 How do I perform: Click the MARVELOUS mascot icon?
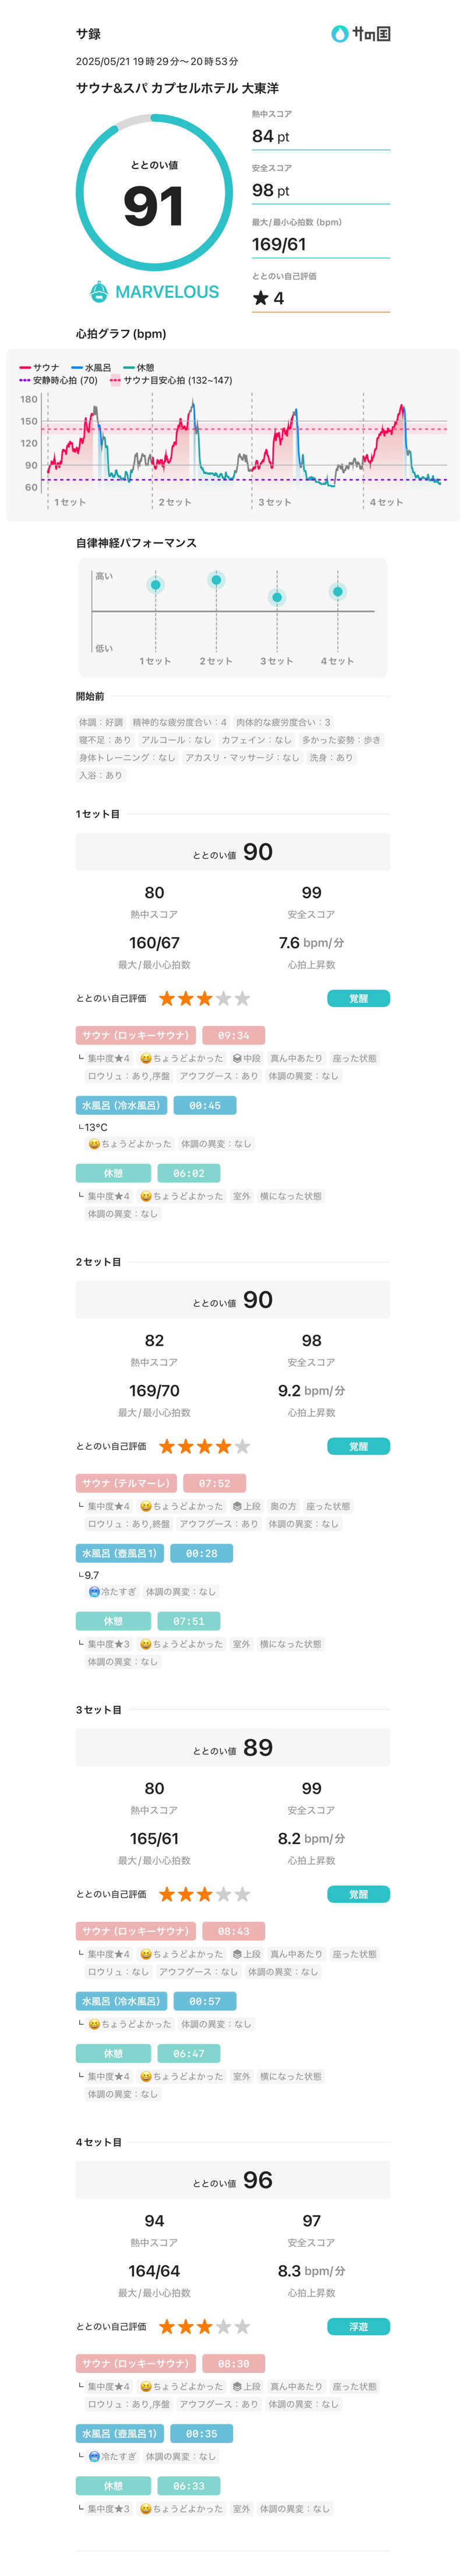tap(99, 292)
